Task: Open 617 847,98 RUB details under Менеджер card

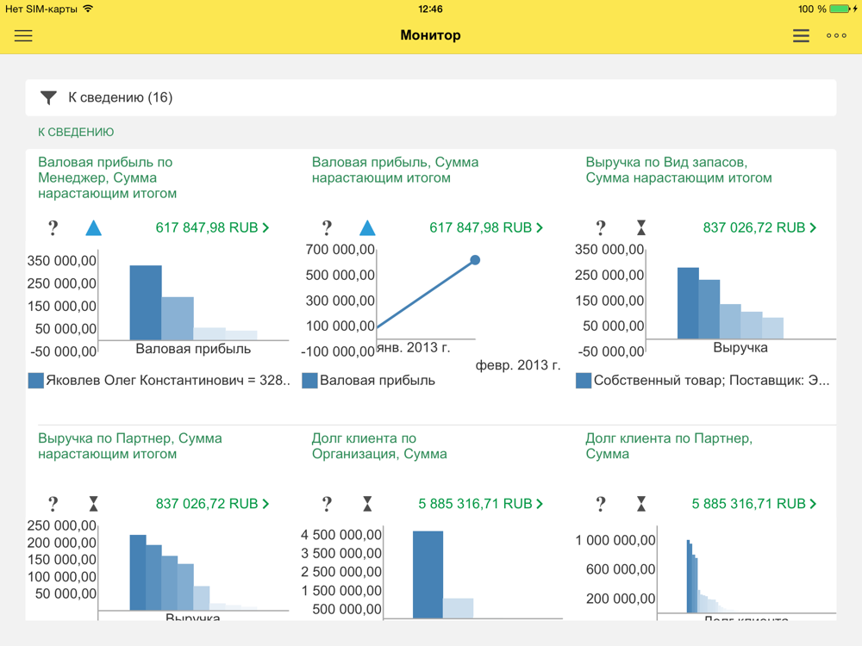Action: point(212,228)
